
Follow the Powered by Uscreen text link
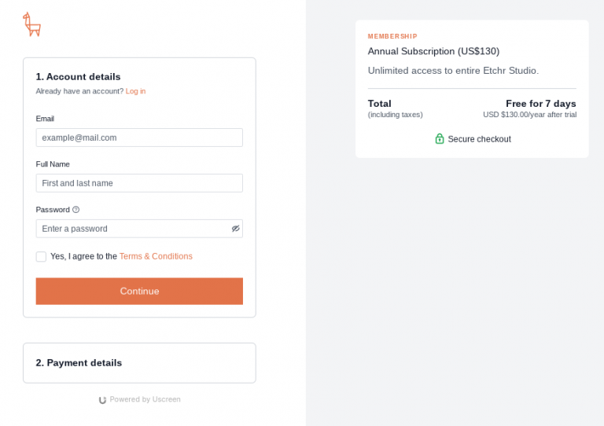pyautogui.click(x=145, y=399)
